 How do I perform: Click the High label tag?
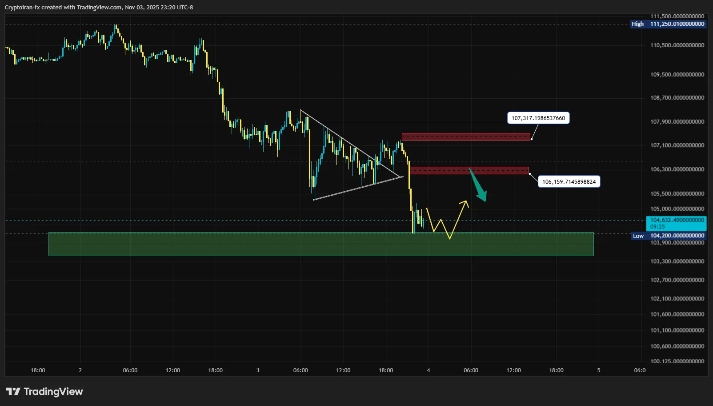click(637, 24)
